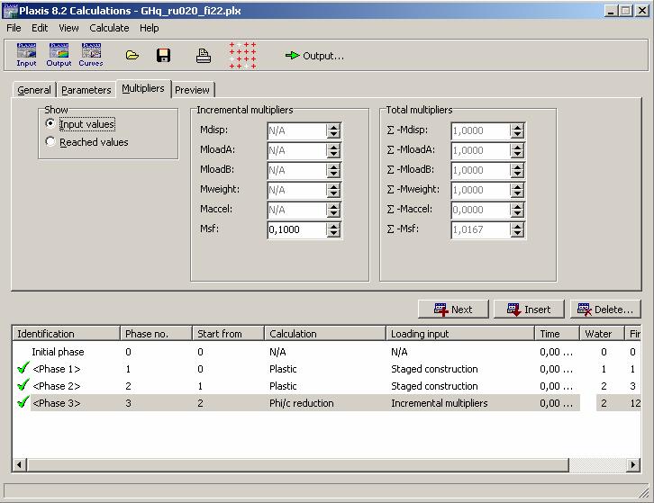Open the Edit menu

click(40, 28)
